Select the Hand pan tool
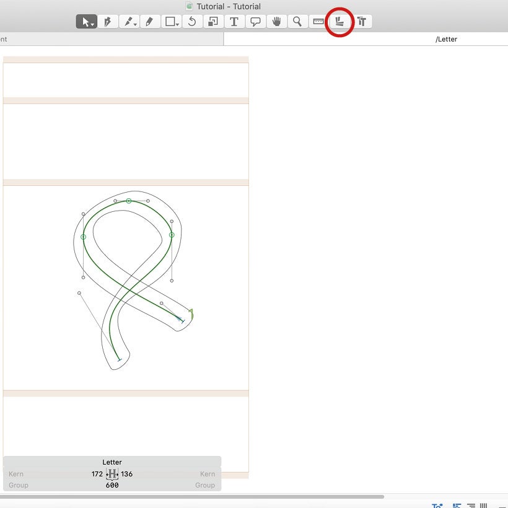This screenshot has height=508, width=508. tap(277, 22)
